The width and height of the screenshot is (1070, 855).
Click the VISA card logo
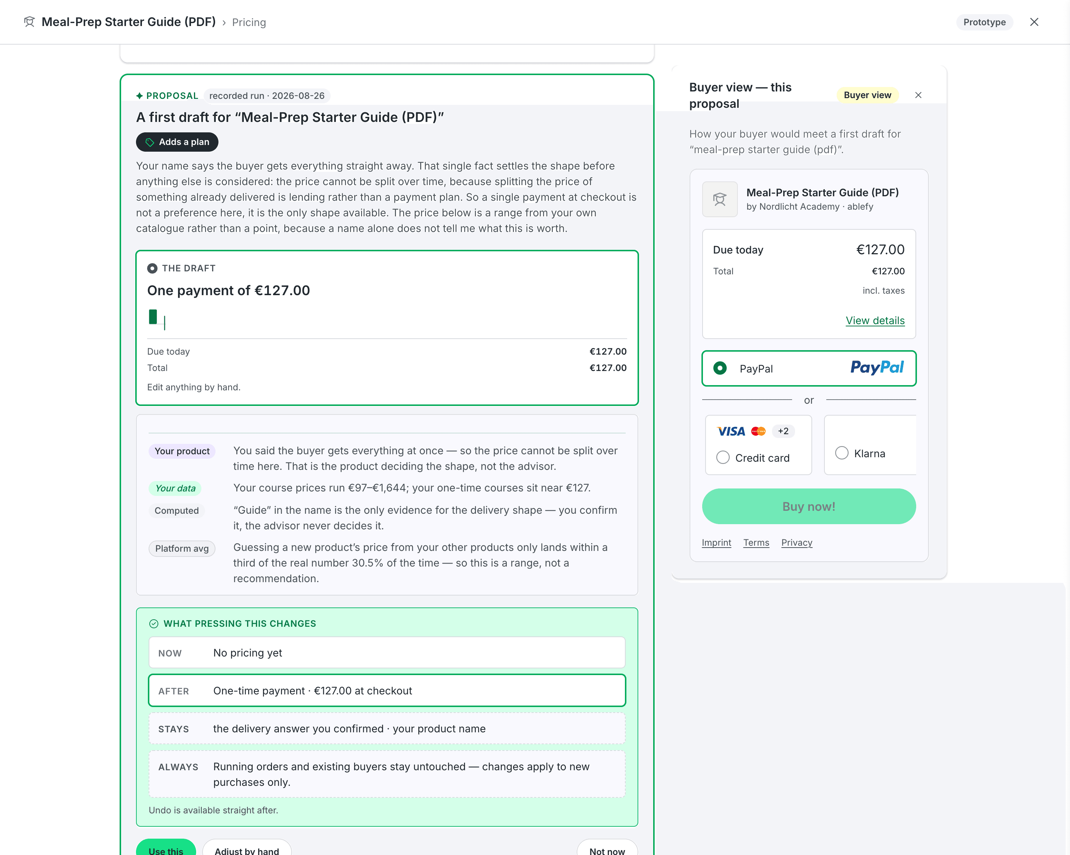731,431
